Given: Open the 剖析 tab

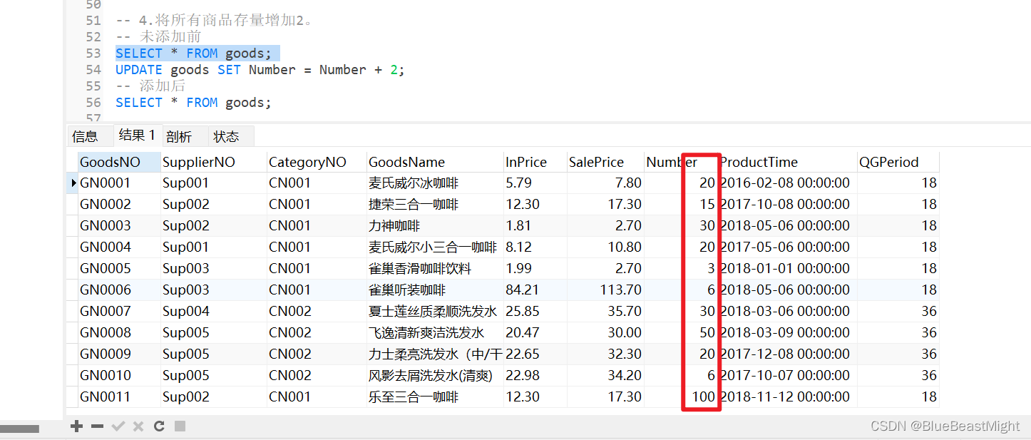Looking at the screenshot, I should pyautogui.click(x=179, y=136).
